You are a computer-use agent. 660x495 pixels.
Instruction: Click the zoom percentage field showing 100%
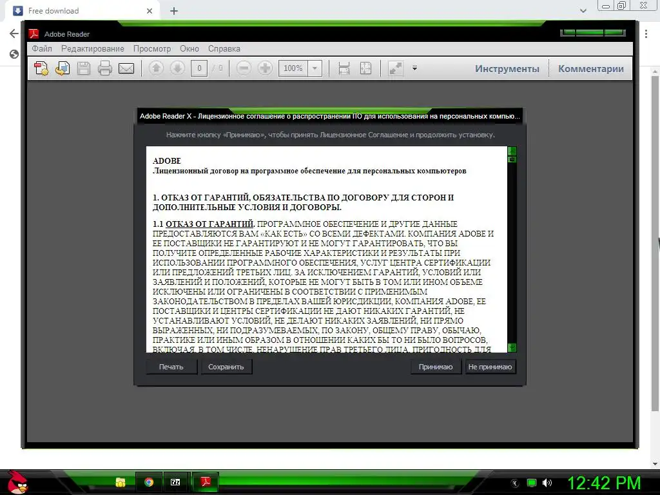(x=293, y=68)
